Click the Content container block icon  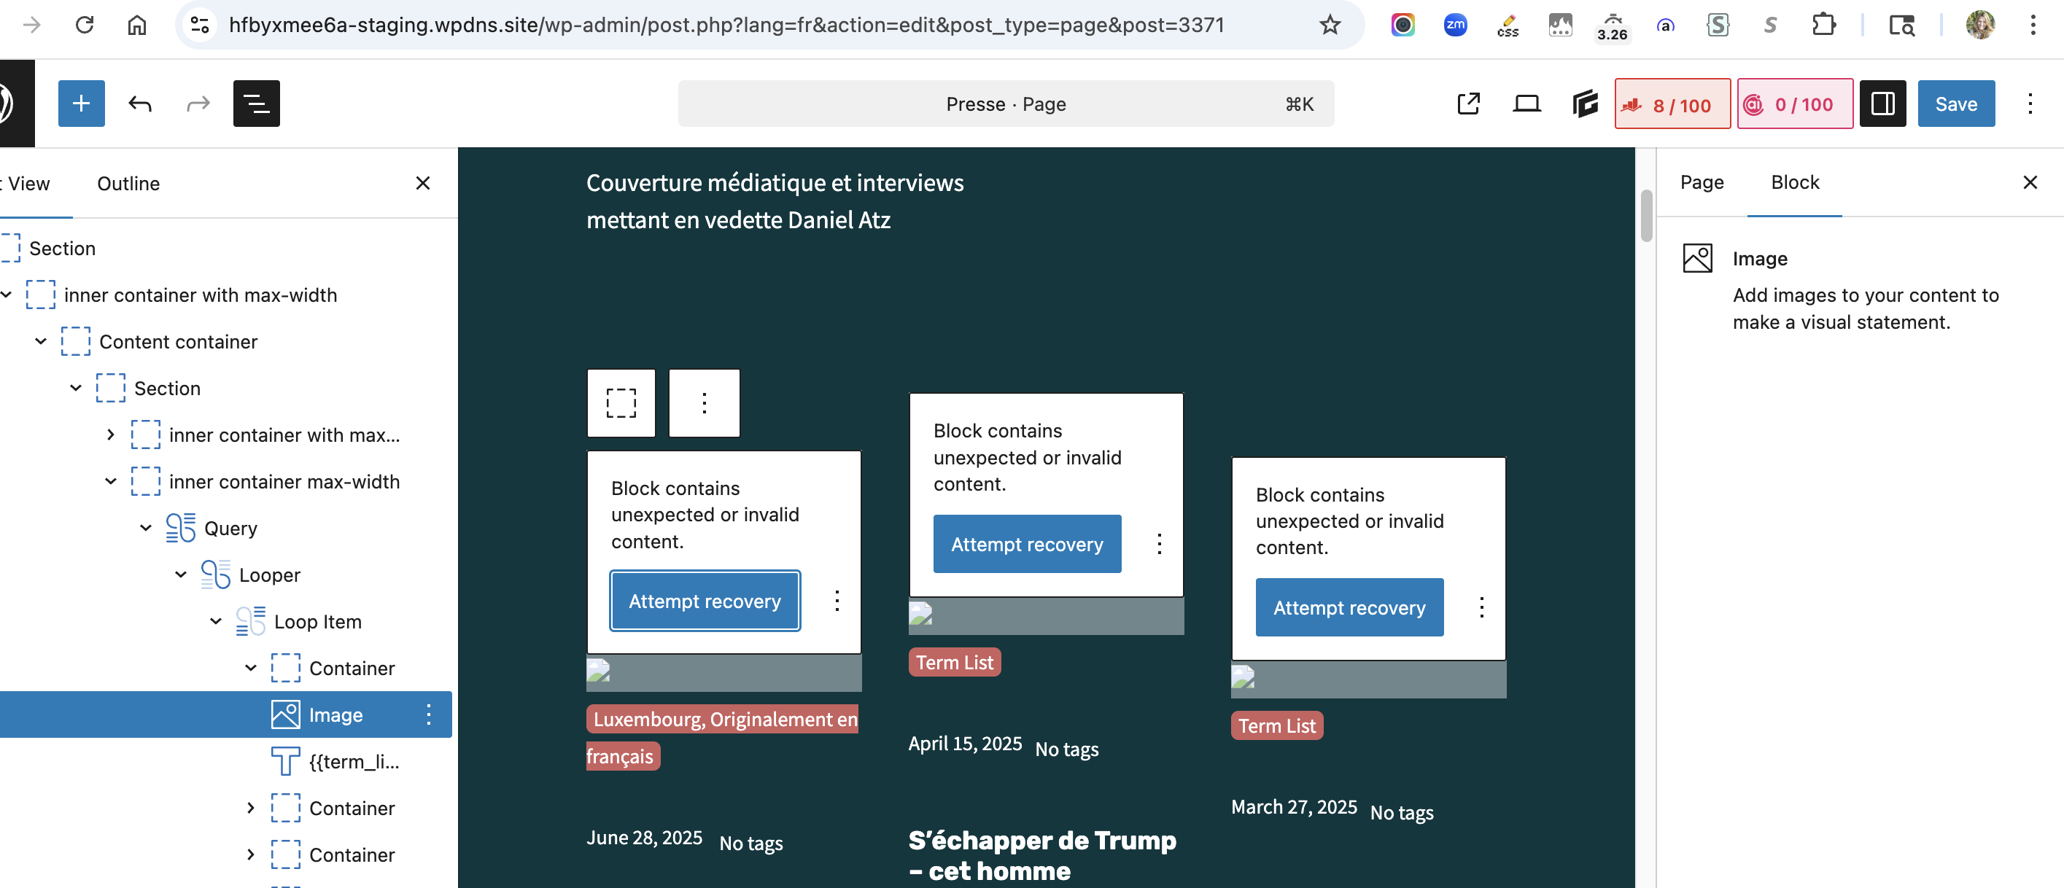tap(75, 341)
